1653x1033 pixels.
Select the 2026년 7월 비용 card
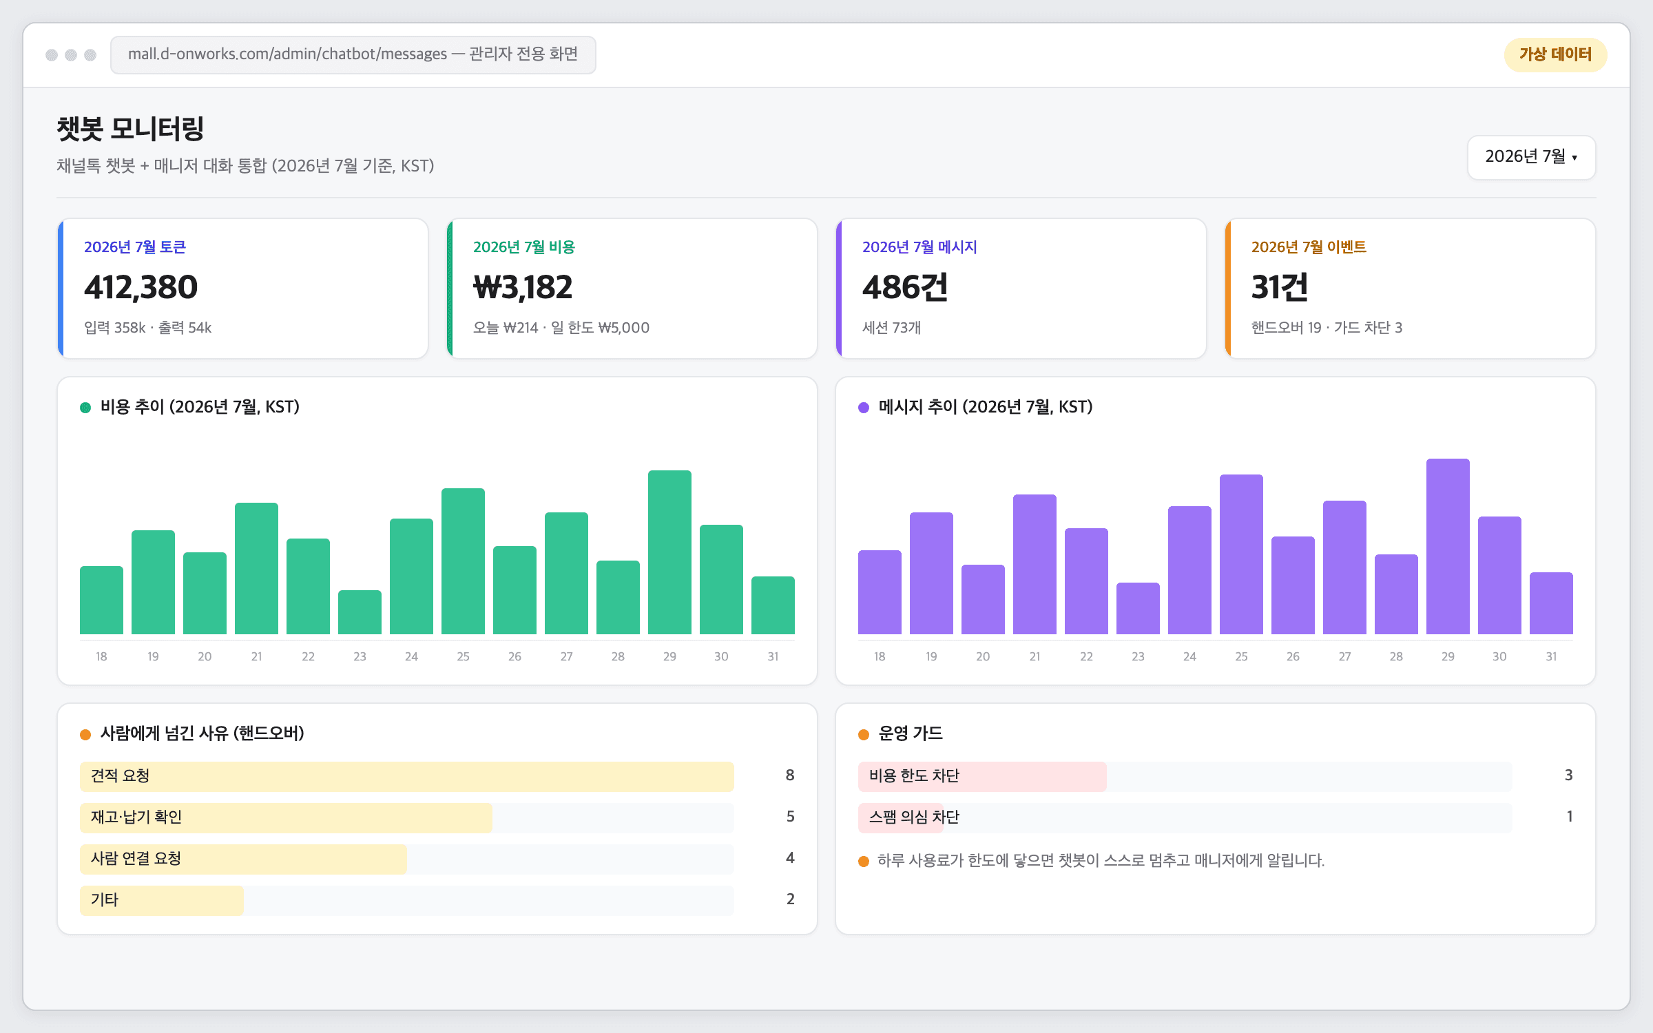click(632, 289)
